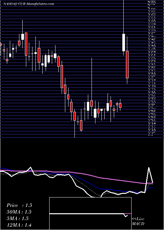Click the "50MA : 1.5" legend text
Viewport: 164px width, 230px height.
(19, 212)
